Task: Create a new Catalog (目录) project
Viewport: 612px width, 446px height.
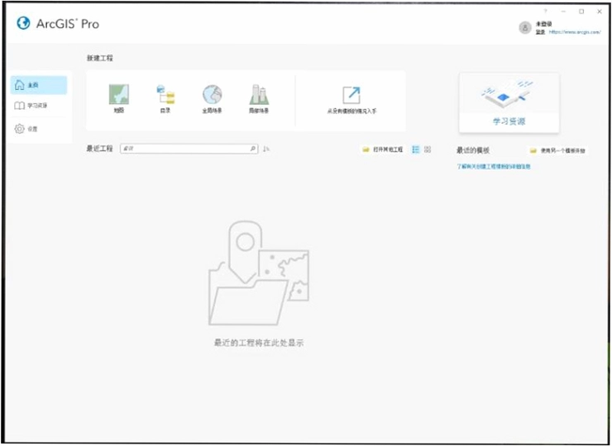Action: click(165, 98)
